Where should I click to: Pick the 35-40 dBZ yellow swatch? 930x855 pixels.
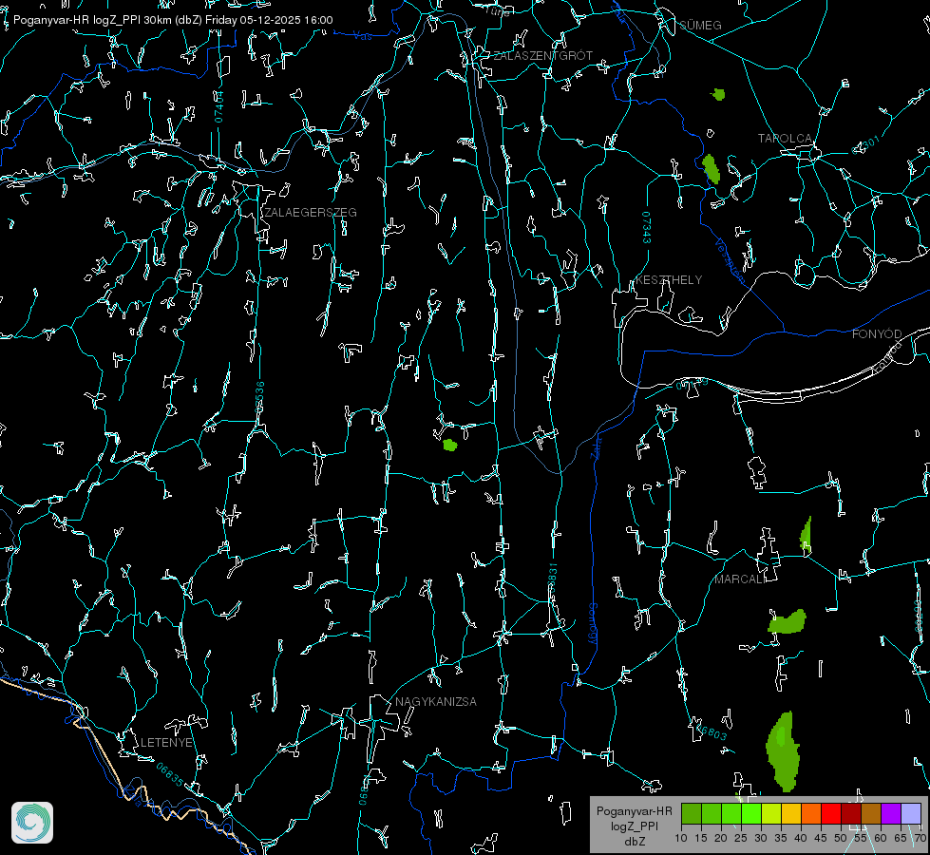pos(791,813)
